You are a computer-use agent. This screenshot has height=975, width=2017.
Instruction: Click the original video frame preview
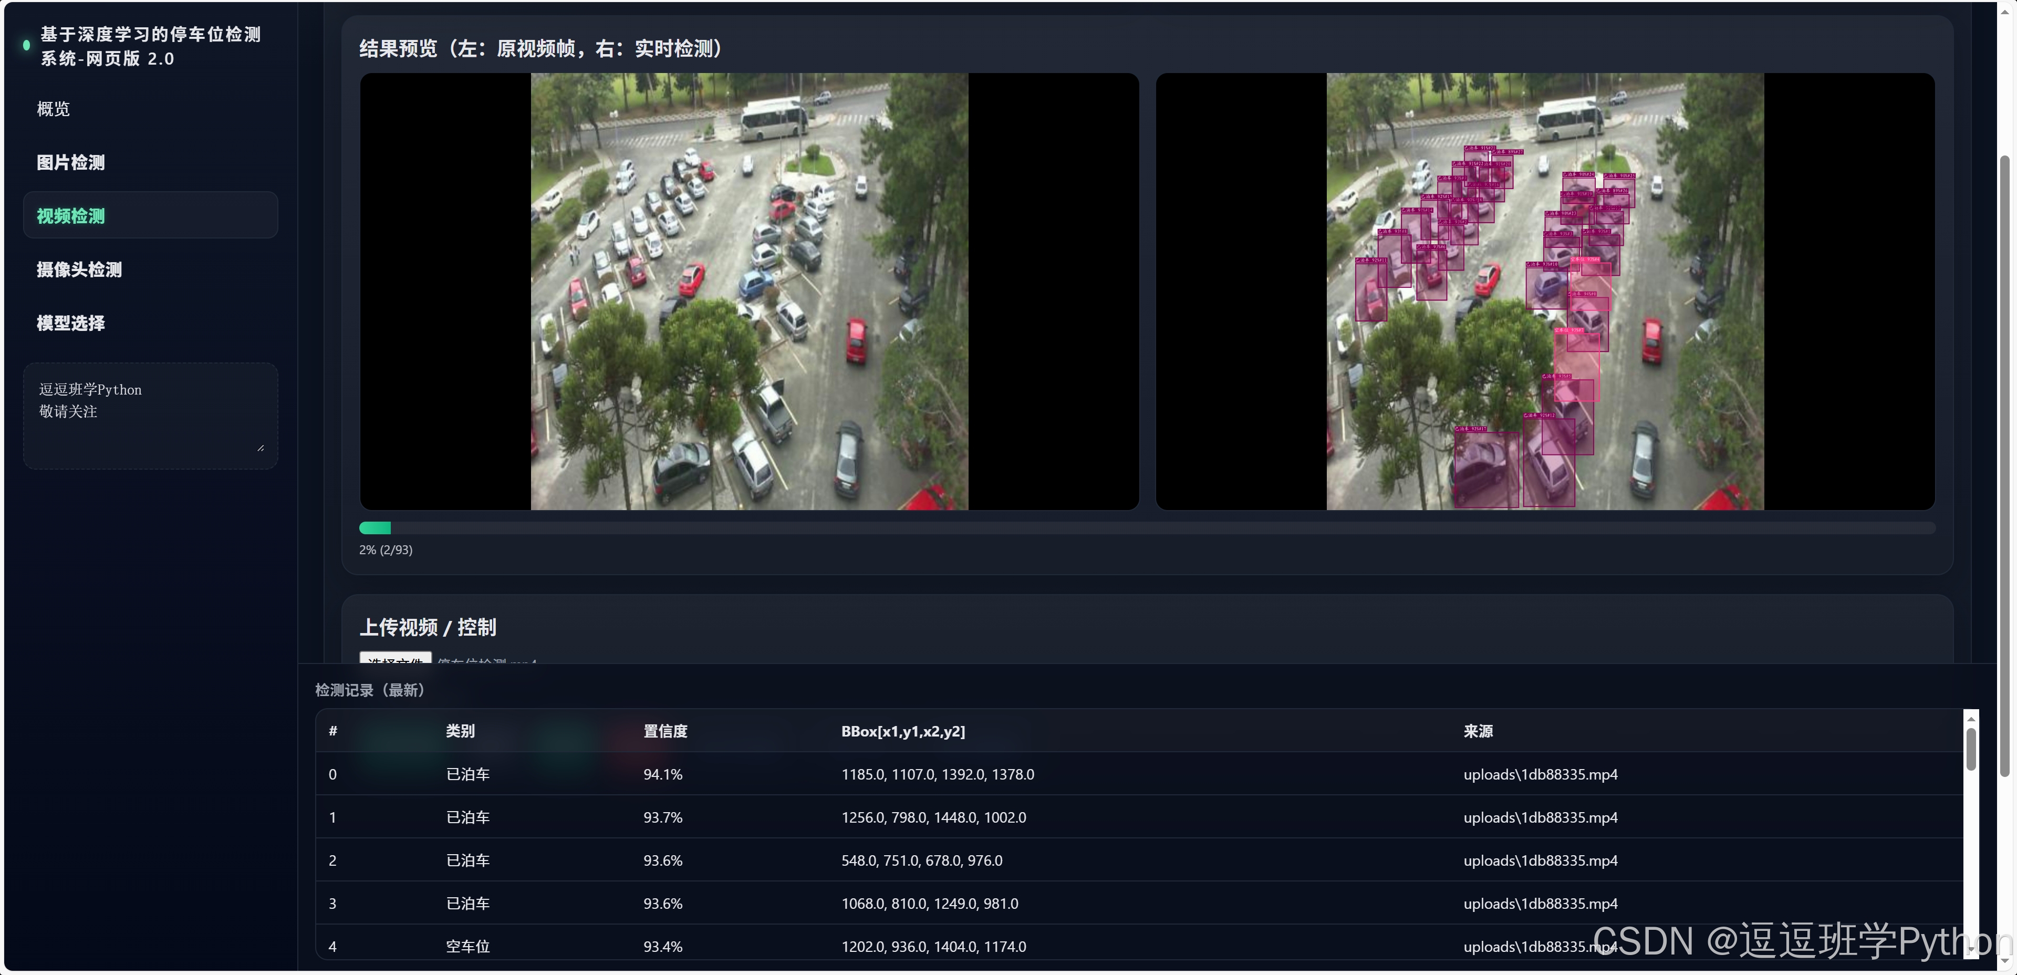750,292
